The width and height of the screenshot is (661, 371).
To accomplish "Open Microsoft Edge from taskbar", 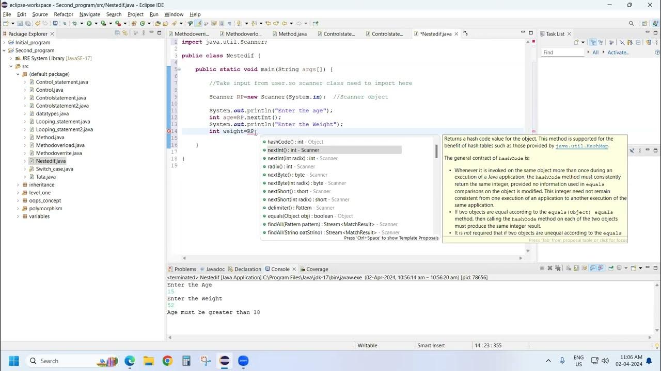I will point(130,361).
